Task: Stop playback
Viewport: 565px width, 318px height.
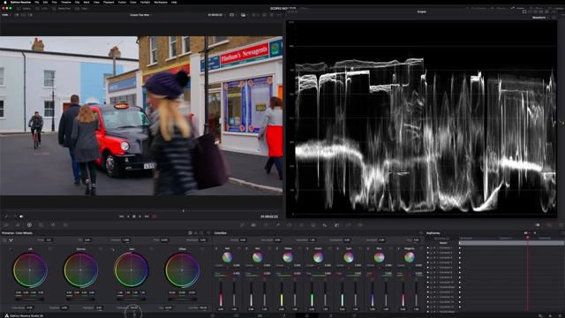Action: (x=134, y=216)
